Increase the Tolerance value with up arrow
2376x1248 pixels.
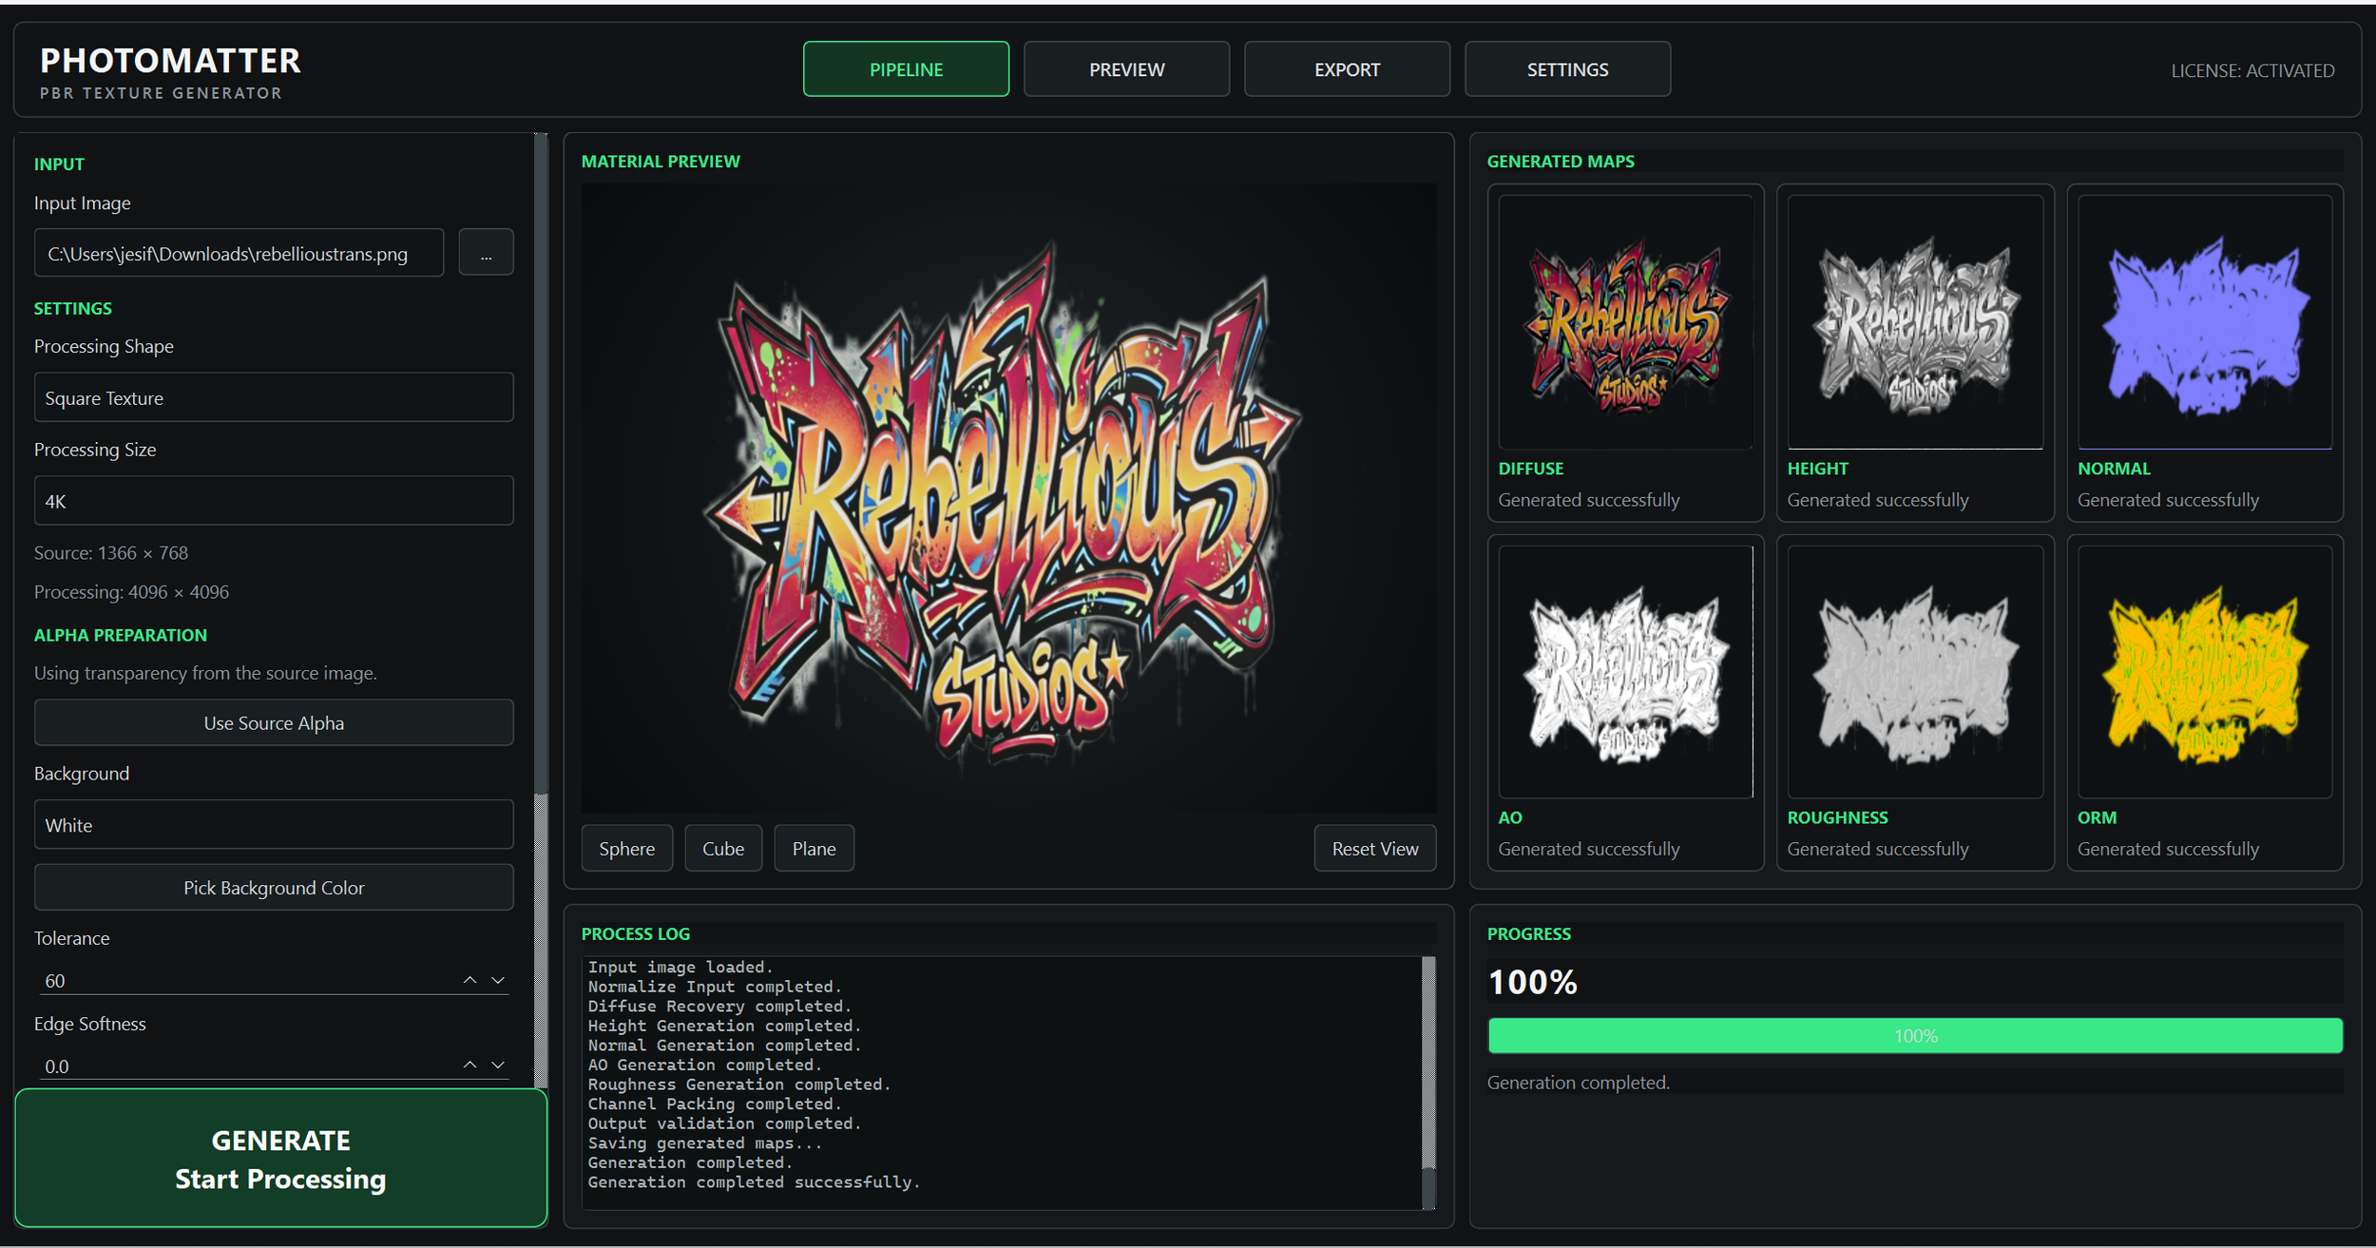pos(469,980)
